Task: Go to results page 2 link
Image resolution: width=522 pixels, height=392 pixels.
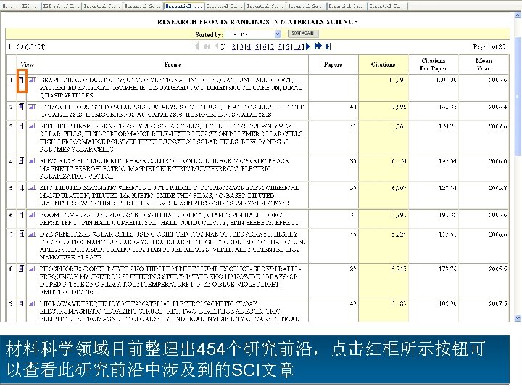Action: click(233, 46)
